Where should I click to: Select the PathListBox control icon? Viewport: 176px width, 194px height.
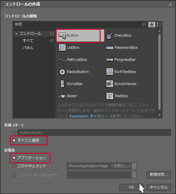pos(62,60)
